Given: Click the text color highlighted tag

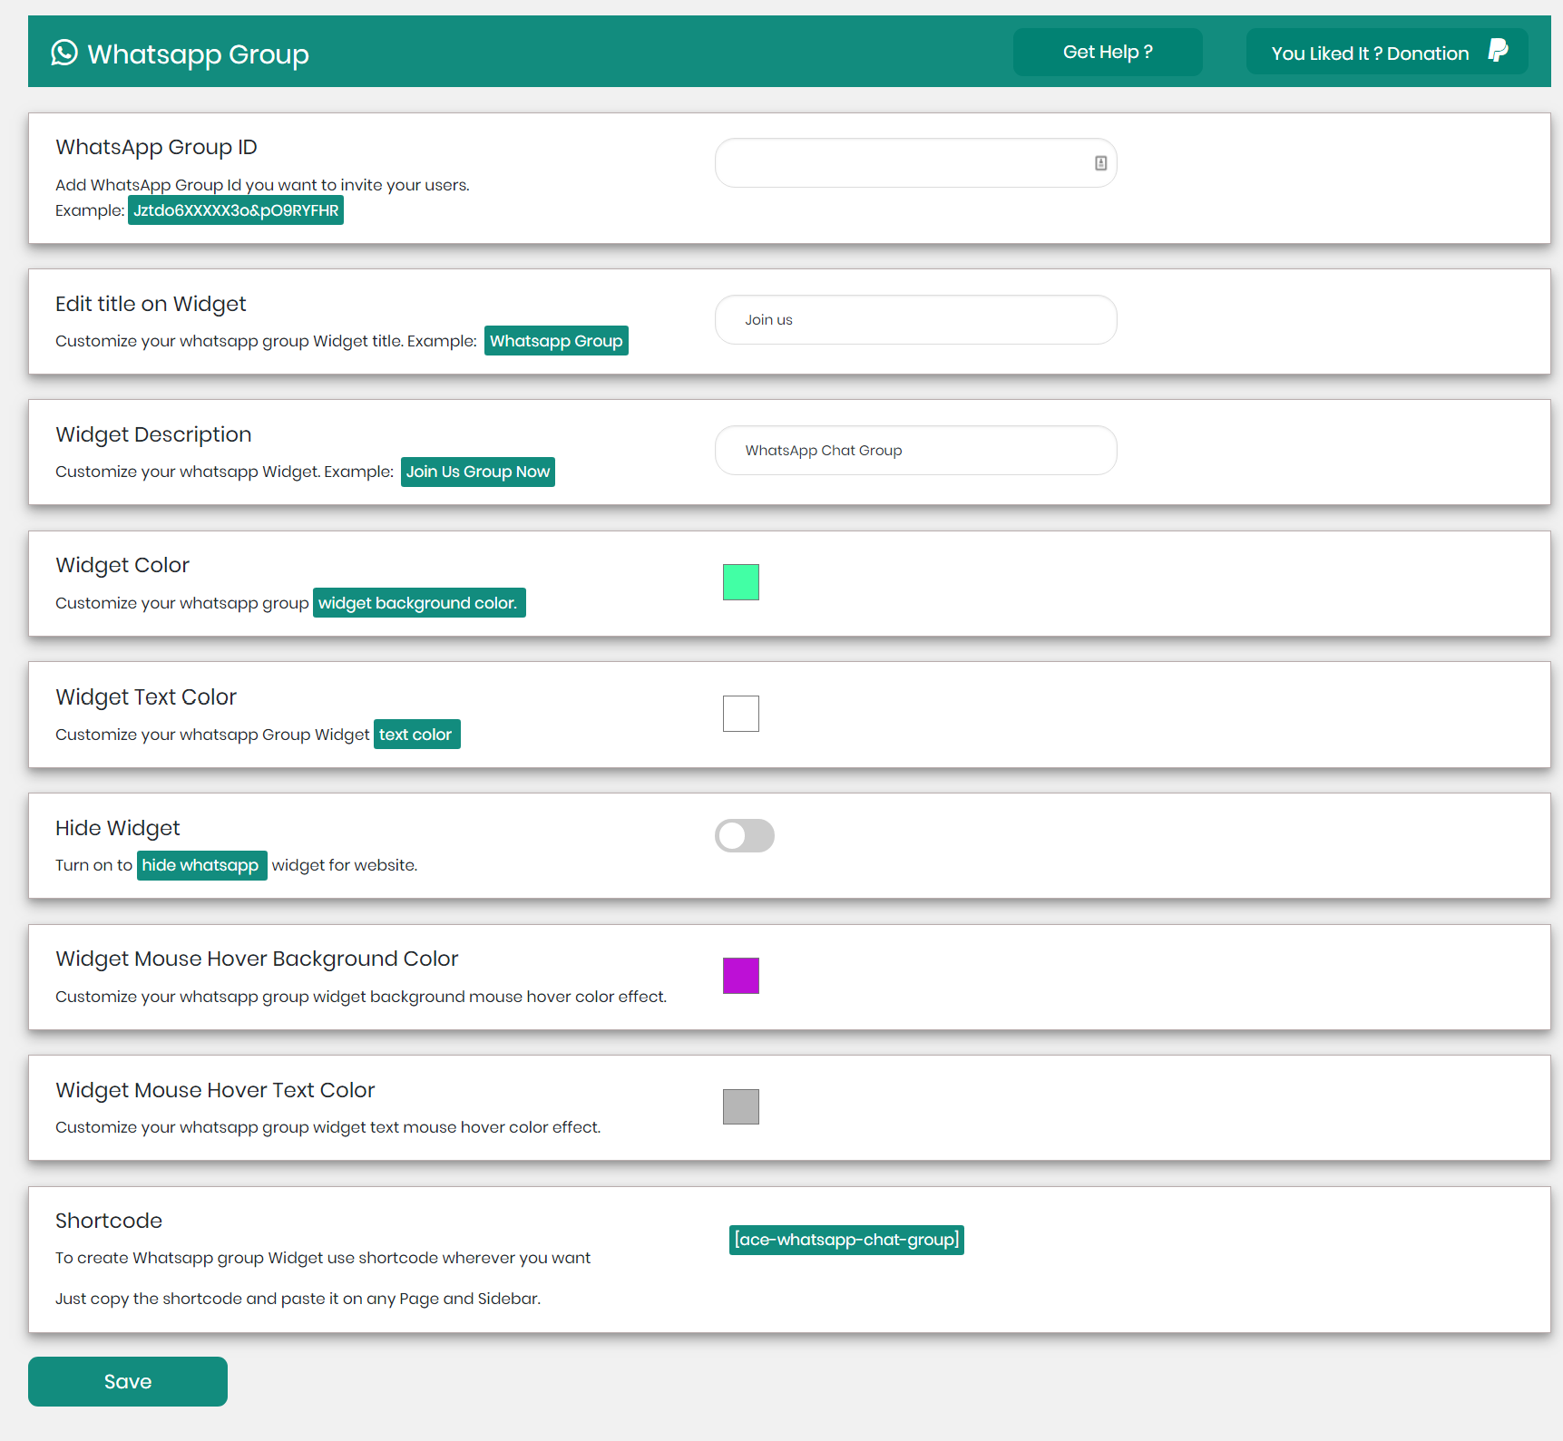Looking at the screenshot, I should [416, 735].
